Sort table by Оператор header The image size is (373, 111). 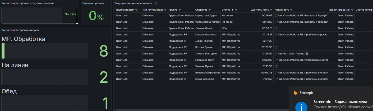(201, 10)
